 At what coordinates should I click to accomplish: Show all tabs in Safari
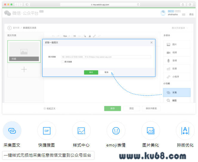tap(190, 4)
